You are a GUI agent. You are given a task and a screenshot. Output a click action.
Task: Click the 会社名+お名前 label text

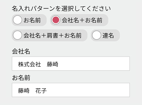coord(82,20)
